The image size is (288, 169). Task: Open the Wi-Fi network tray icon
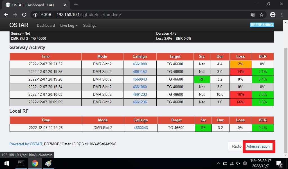(x=232, y=163)
